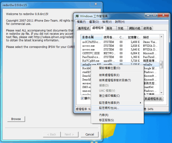
Task: Switch to the 使用者 tab
Action: pyautogui.click(x=147, y=28)
